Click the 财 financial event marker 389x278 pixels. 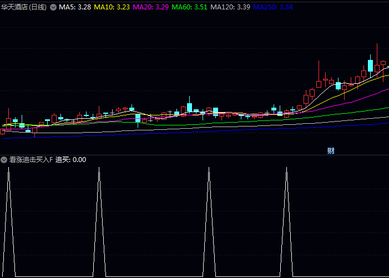tap(331, 150)
